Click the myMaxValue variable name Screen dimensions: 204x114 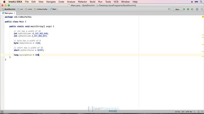(24, 36)
